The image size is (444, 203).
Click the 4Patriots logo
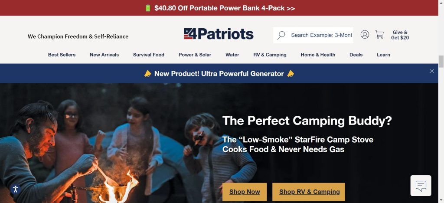coord(219,34)
